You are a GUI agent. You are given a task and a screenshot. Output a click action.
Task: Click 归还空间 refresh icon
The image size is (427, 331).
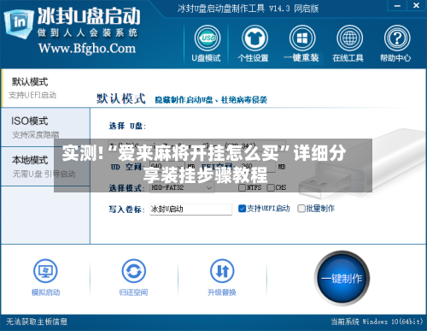coord(134,271)
